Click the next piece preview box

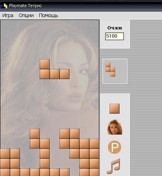[115, 71]
